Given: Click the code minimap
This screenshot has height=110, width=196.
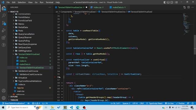Looking at the screenshot, I should (187, 24).
